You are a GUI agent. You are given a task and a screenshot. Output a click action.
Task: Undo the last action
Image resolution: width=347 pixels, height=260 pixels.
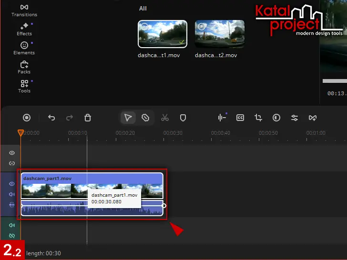51,118
